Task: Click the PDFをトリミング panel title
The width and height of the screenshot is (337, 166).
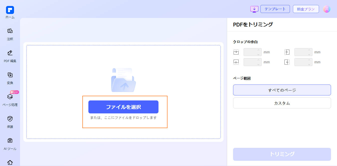Action: tap(253, 24)
